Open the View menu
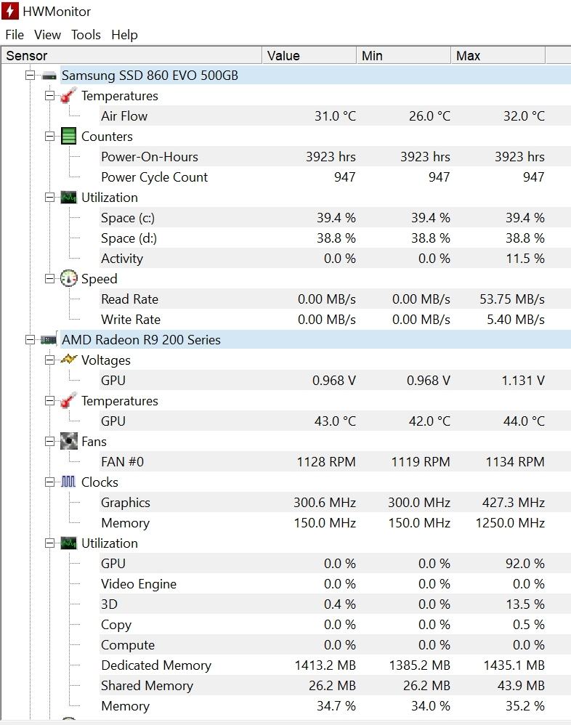 (x=48, y=35)
